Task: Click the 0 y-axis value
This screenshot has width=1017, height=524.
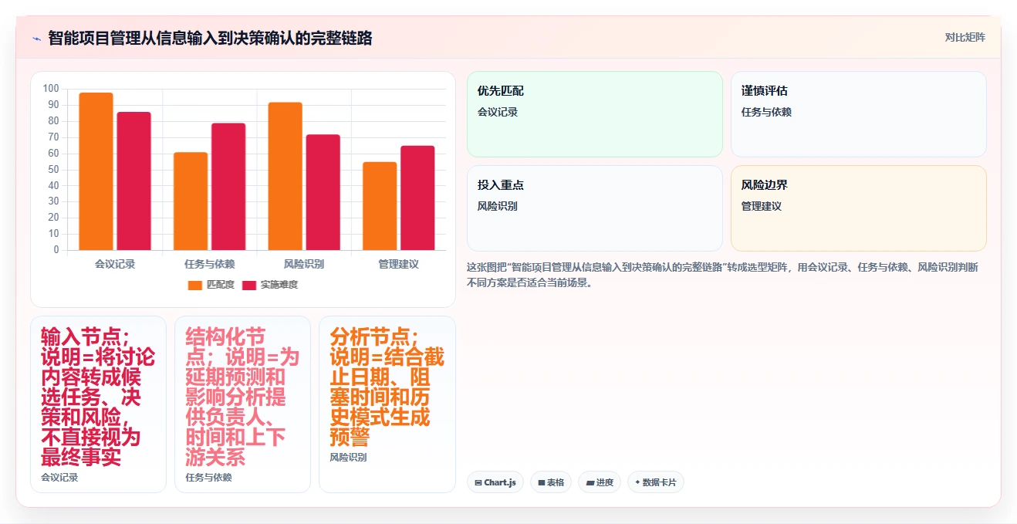Action: pyautogui.click(x=56, y=250)
